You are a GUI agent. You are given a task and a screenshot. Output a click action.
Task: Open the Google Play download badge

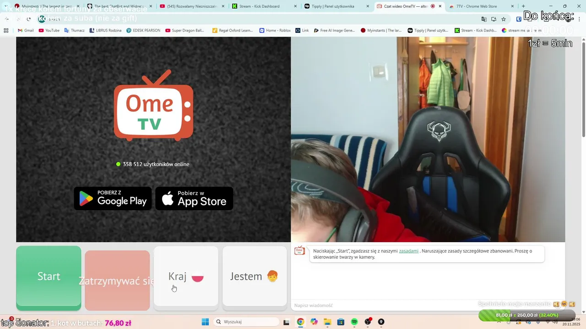click(113, 198)
